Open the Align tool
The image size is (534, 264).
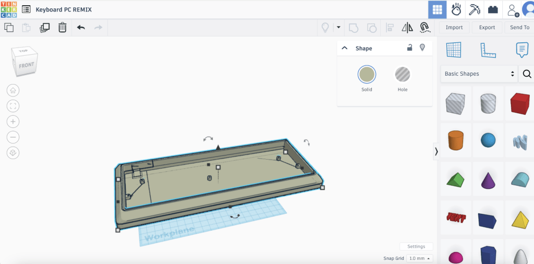pos(390,27)
